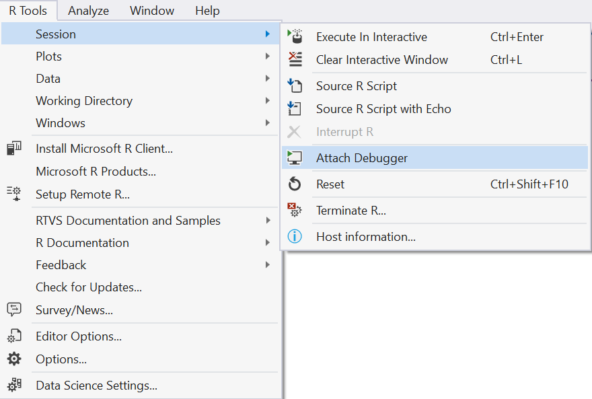Screen dimensions: 592x399
Task: Click the Host information blue info icon
Action: point(295,237)
